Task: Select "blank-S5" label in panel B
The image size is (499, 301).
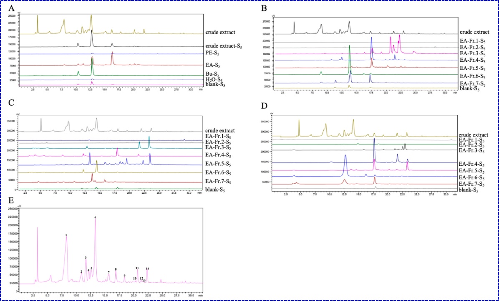Action: 469,88
